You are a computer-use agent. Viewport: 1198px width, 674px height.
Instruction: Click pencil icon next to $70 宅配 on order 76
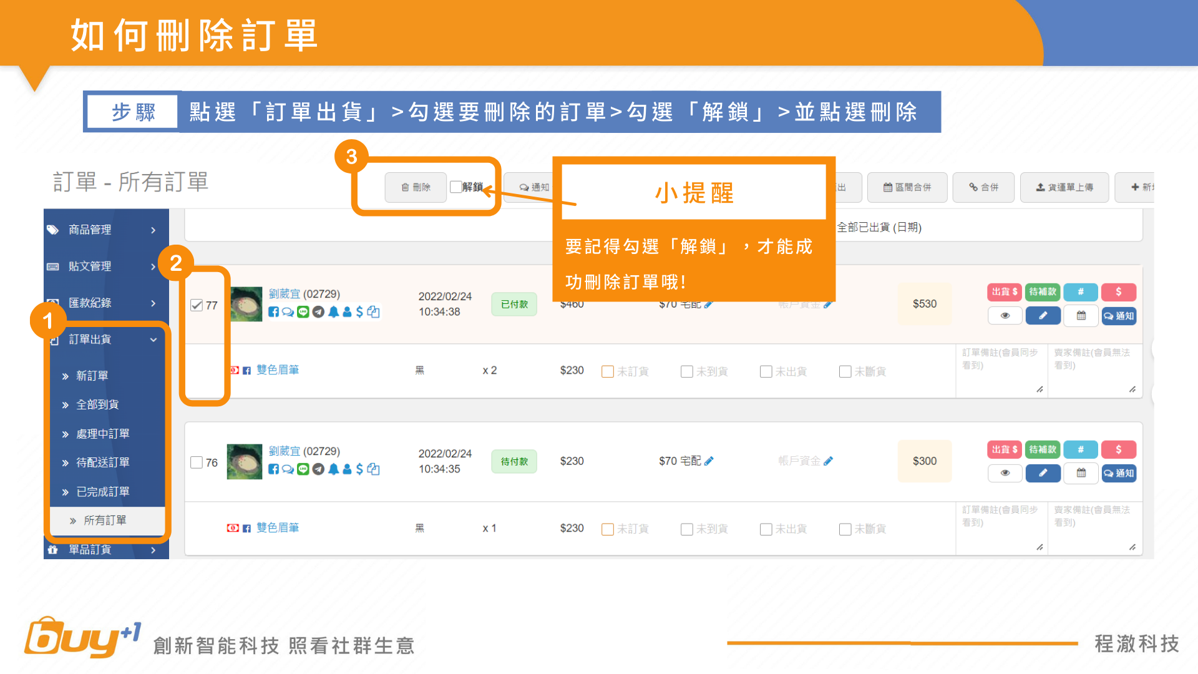709,461
